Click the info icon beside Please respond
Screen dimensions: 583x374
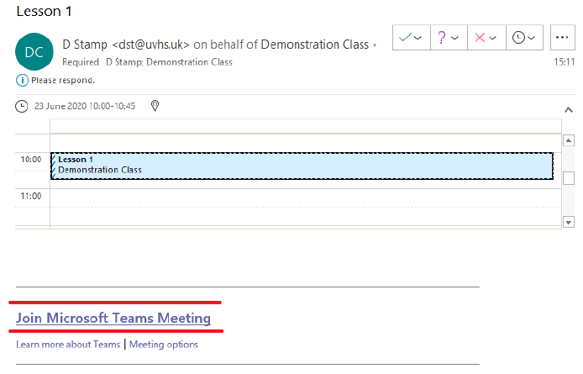click(21, 80)
